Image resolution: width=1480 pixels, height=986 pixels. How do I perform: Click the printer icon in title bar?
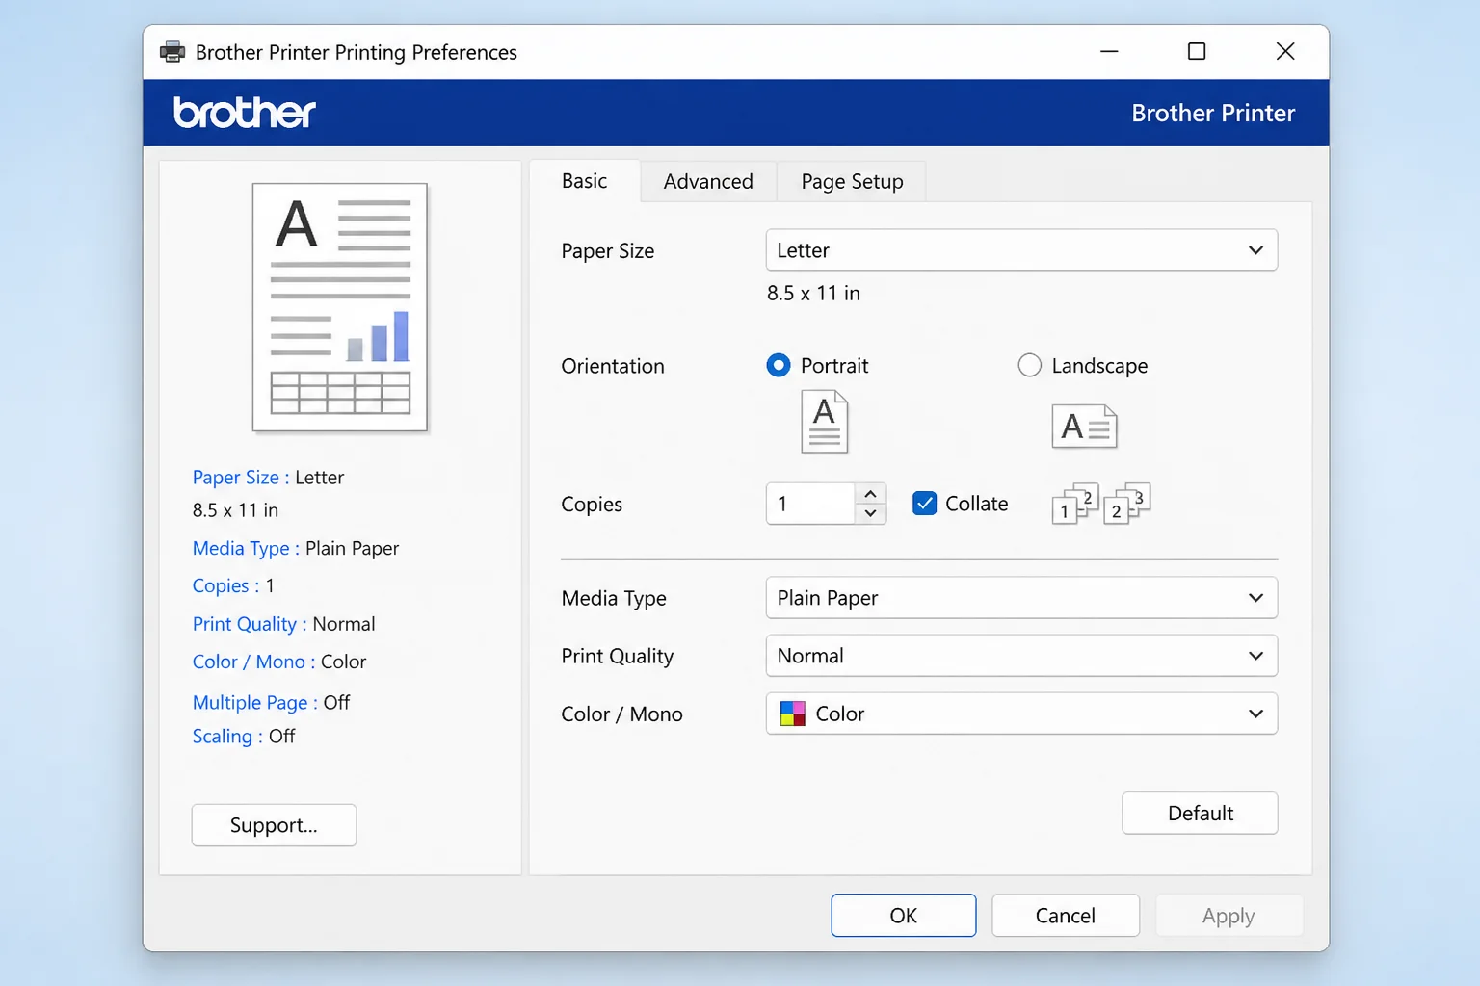pos(172,52)
